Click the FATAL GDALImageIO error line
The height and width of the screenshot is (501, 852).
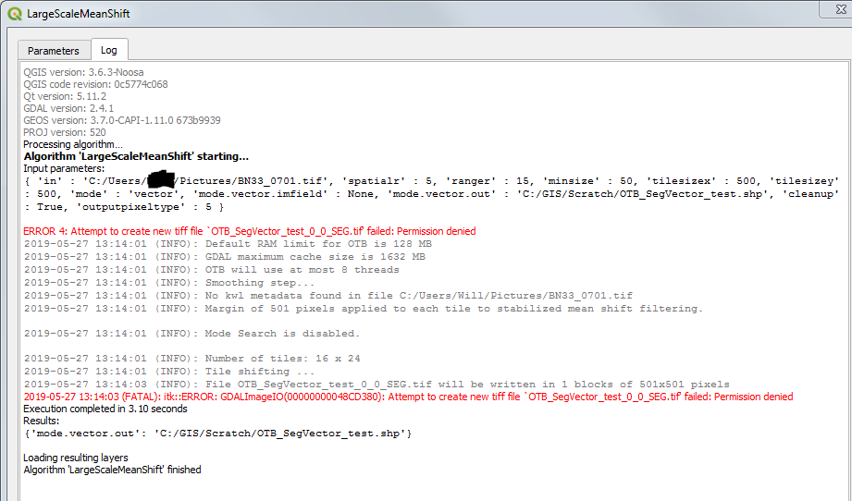click(x=407, y=397)
